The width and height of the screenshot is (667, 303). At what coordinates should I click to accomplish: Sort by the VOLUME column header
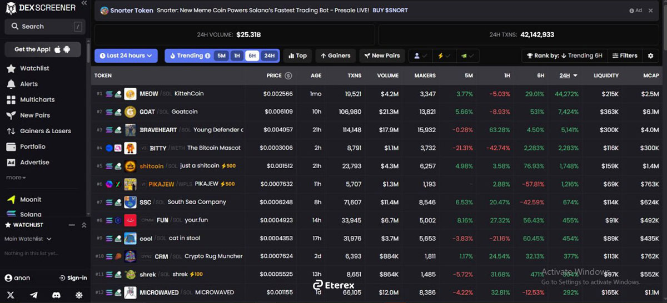387,75
